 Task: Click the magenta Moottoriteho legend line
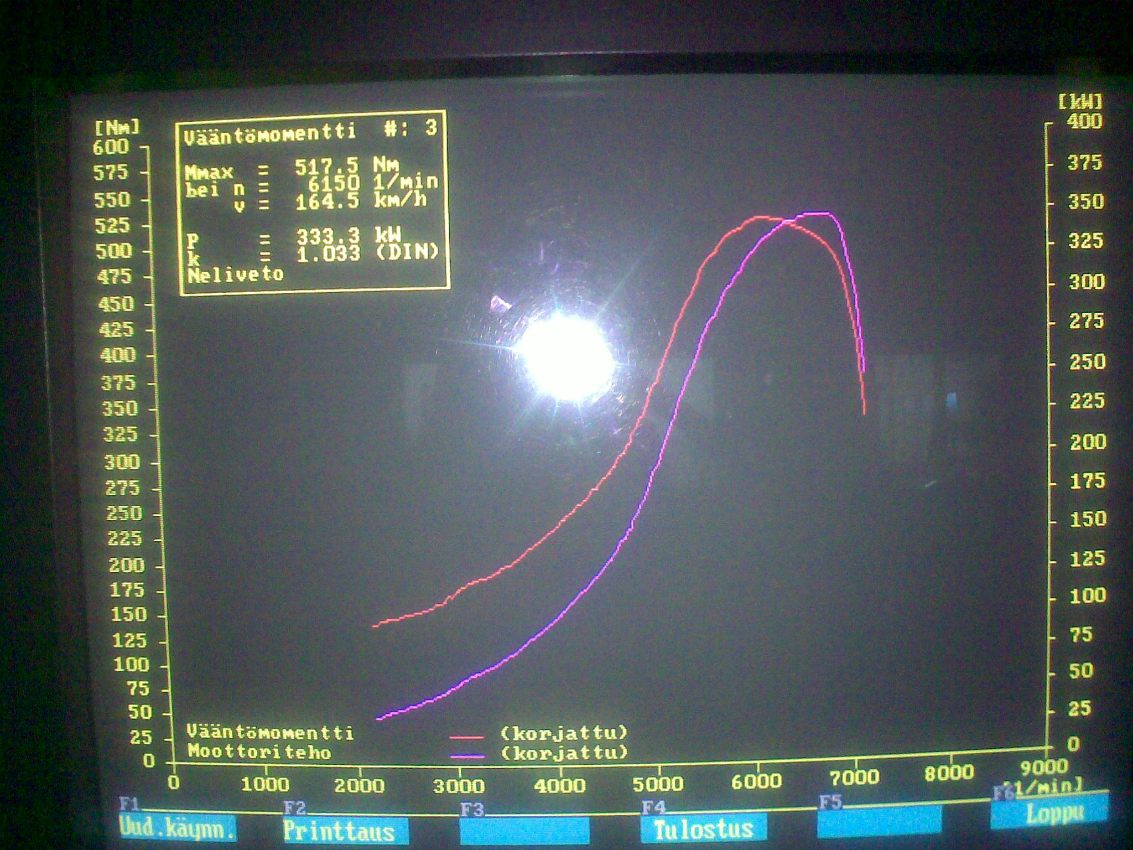click(467, 755)
